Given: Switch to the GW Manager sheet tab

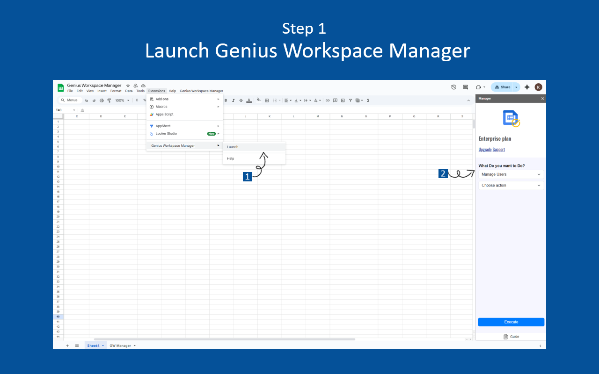Looking at the screenshot, I should 123,345.
